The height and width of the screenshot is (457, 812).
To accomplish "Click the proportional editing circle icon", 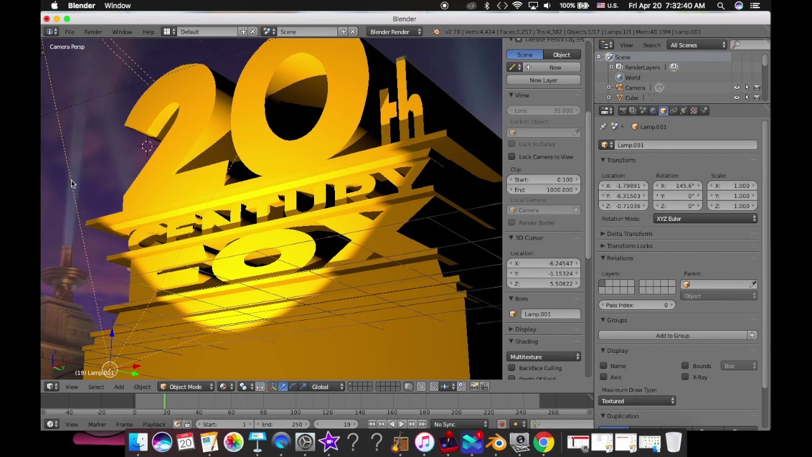I will pos(421,387).
